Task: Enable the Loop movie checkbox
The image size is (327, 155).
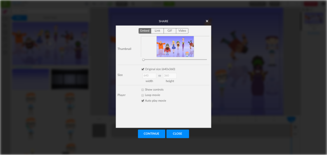Action: [142, 95]
